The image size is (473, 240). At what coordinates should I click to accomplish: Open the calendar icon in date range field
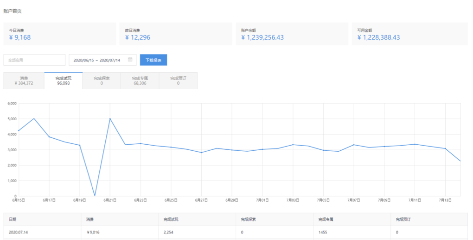(x=130, y=60)
